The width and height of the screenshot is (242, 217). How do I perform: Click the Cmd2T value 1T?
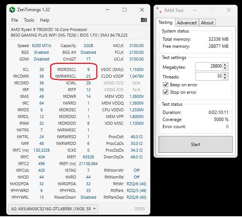(88, 59)
